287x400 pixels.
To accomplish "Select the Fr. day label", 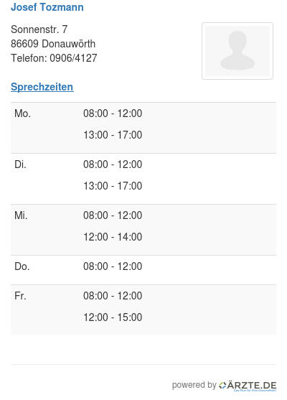I will click(20, 296).
